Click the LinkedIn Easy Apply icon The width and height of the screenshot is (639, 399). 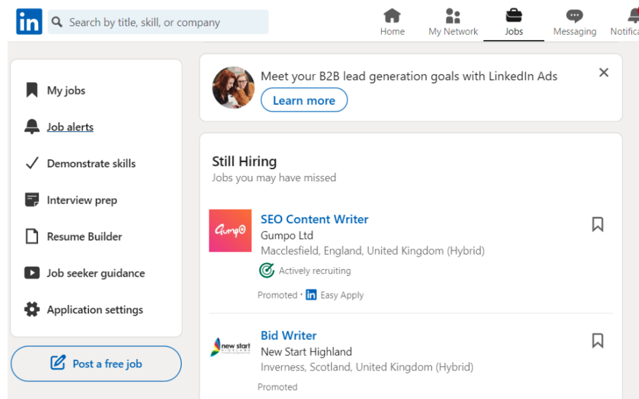pos(311,295)
